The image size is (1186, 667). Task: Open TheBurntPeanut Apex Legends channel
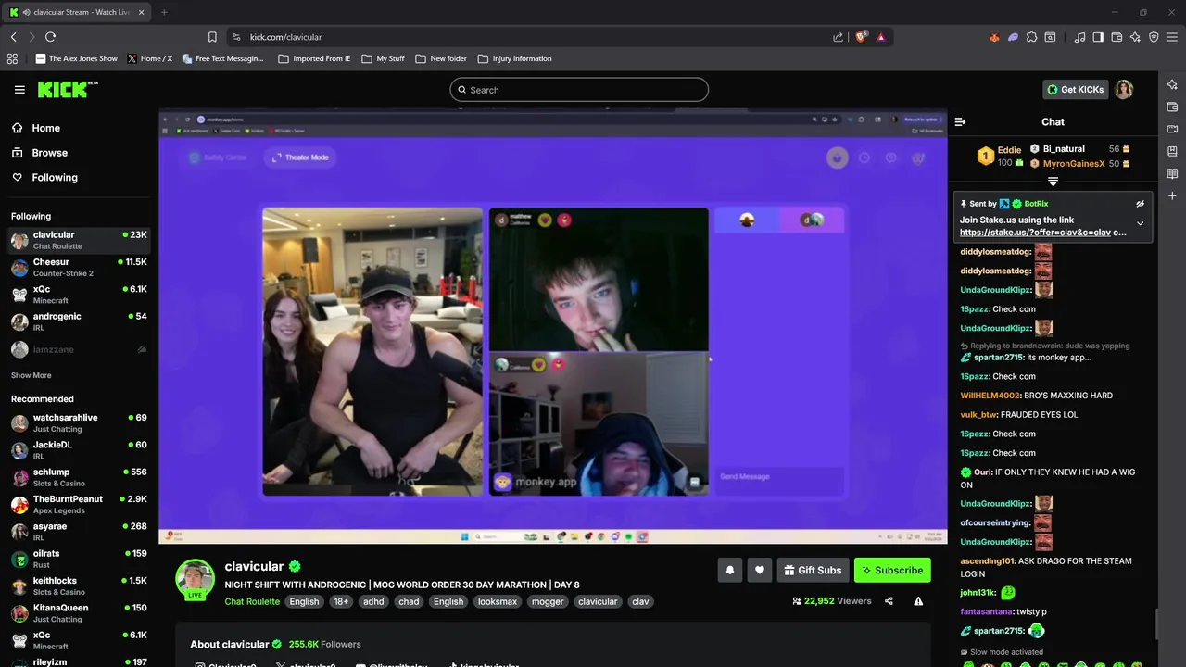[x=79, y=504]
